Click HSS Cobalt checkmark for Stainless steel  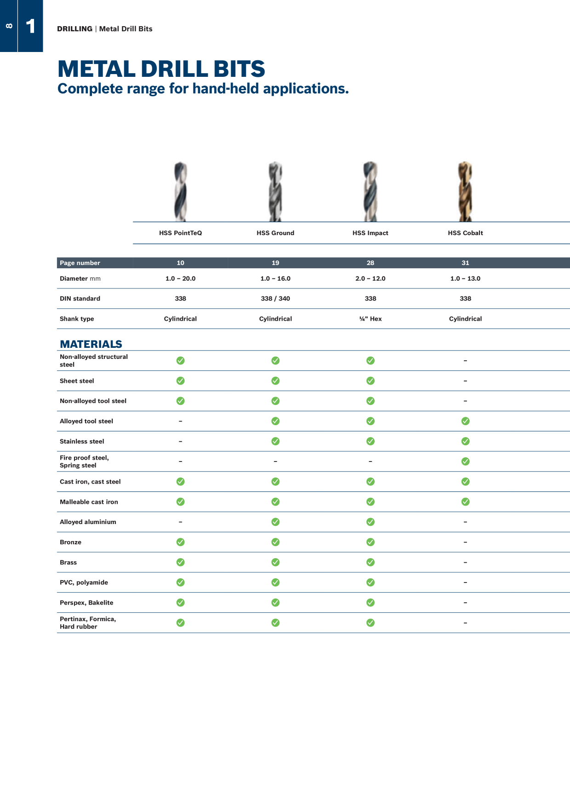pyautogui.click(x=466, y=441)
